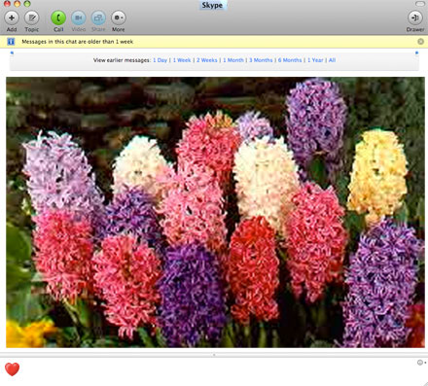Click the Share screen icon
This screenshot has width=428, height=386.
point(98,18)
